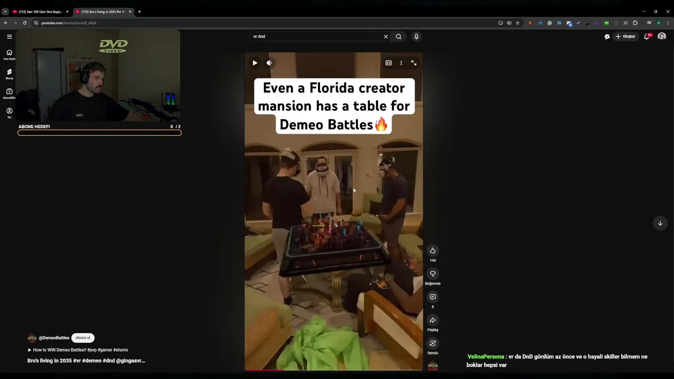Open the YouTube hamburger guide menu
Image resolution: width=674 pixels, height=379 pixels.
coord(9,37)
